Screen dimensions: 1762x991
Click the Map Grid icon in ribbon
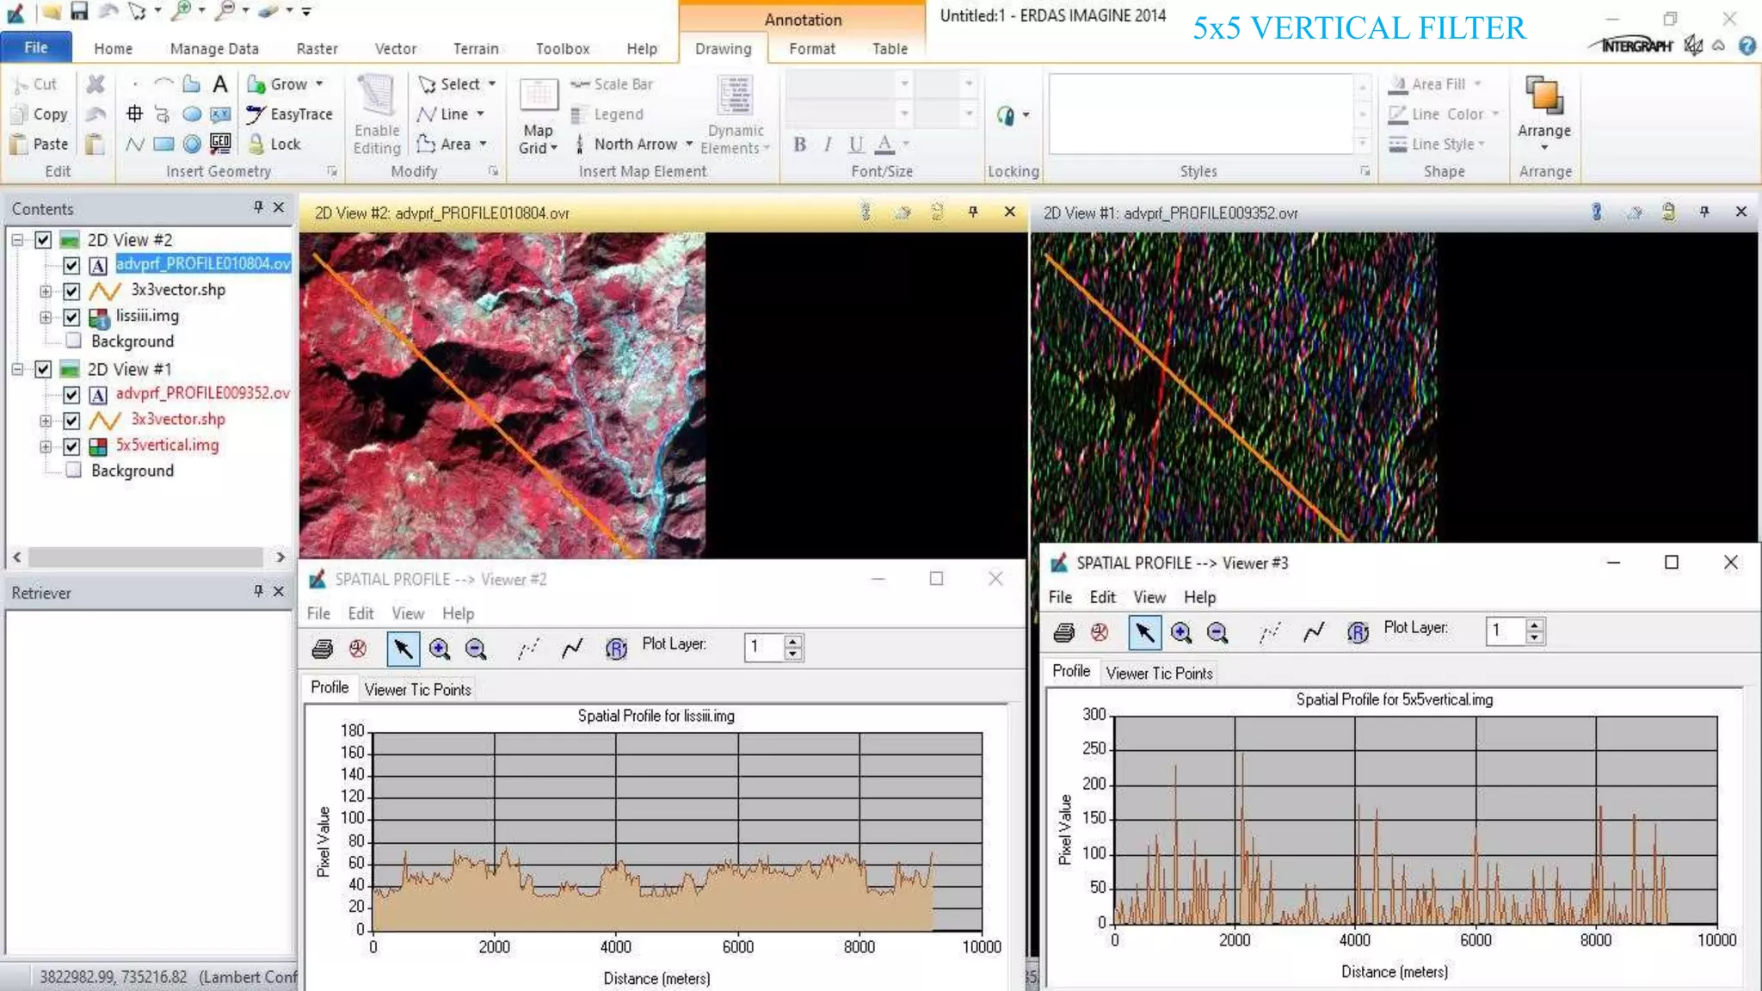pos(539,96)
